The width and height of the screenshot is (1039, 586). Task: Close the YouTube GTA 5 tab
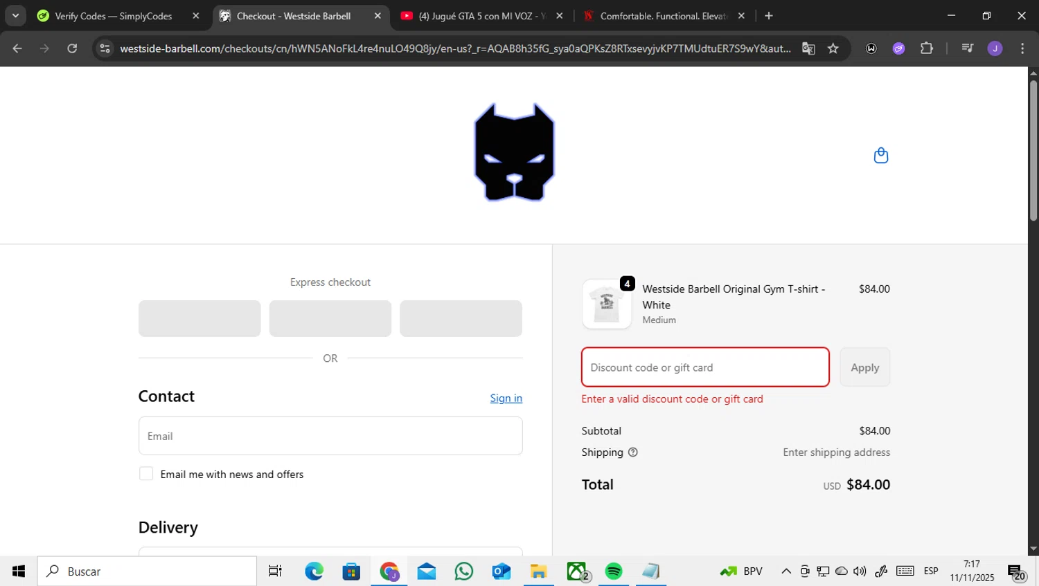tap(560, 16)
